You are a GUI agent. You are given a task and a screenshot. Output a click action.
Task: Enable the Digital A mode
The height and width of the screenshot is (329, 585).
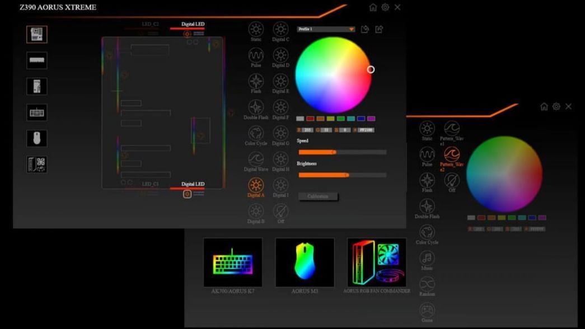[x=256, y=185]
